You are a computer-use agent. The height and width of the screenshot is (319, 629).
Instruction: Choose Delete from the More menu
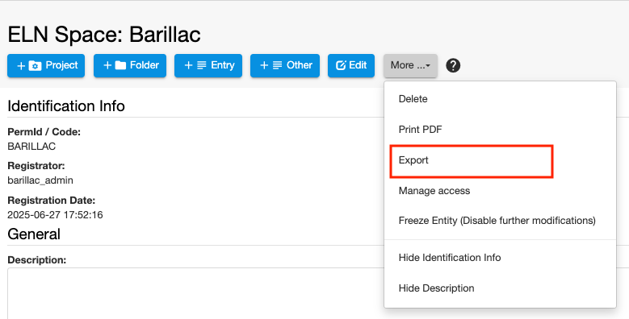[500, 99]
